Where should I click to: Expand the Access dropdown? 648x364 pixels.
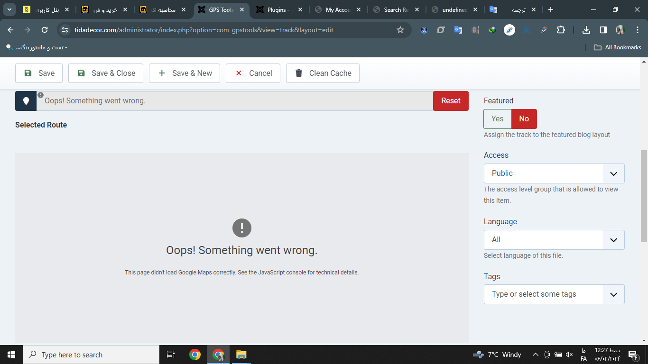coord(554,173)
